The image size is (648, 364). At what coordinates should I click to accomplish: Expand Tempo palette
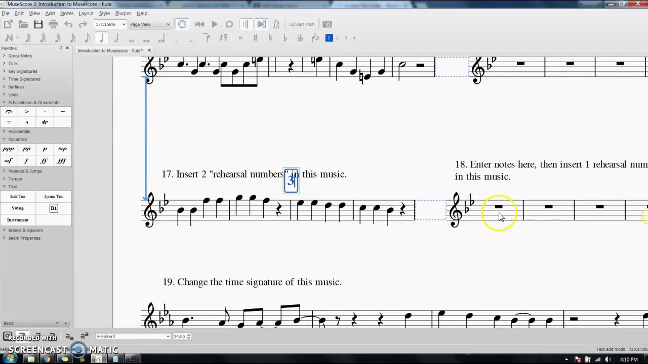point(15,179)
